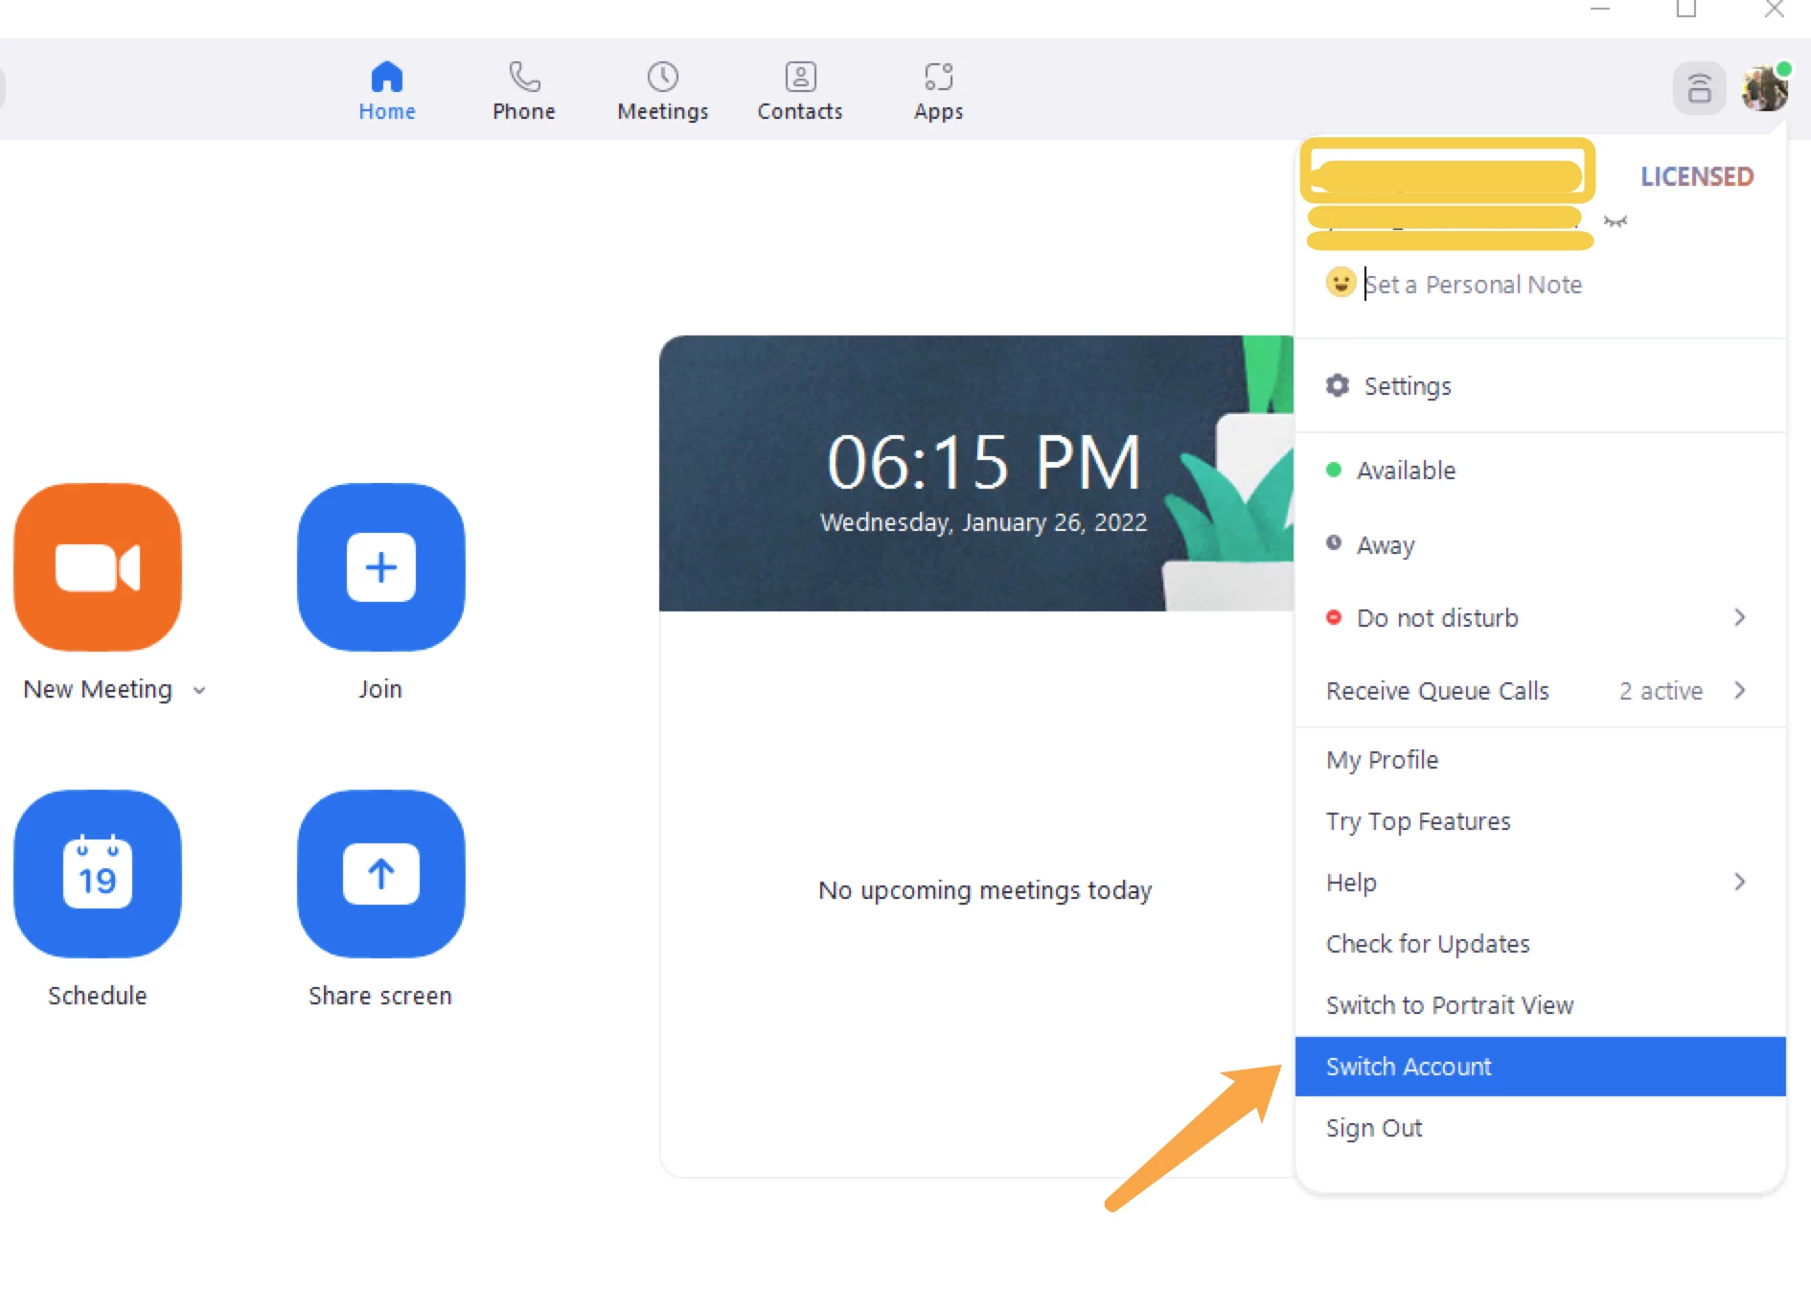1811x1311 pixels.
Task: Switch to the Meetings tab
Action: (x=663, y=91)
